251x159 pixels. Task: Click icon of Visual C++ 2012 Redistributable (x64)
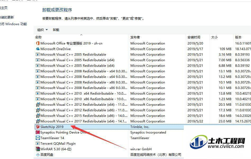pos(38,105)
